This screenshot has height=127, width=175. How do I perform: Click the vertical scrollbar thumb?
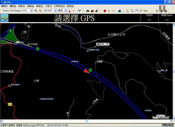coord(174,71)
